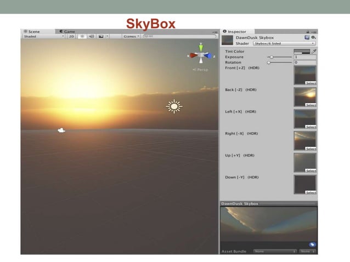Toggle 2D view mode

tap(71, 36)
